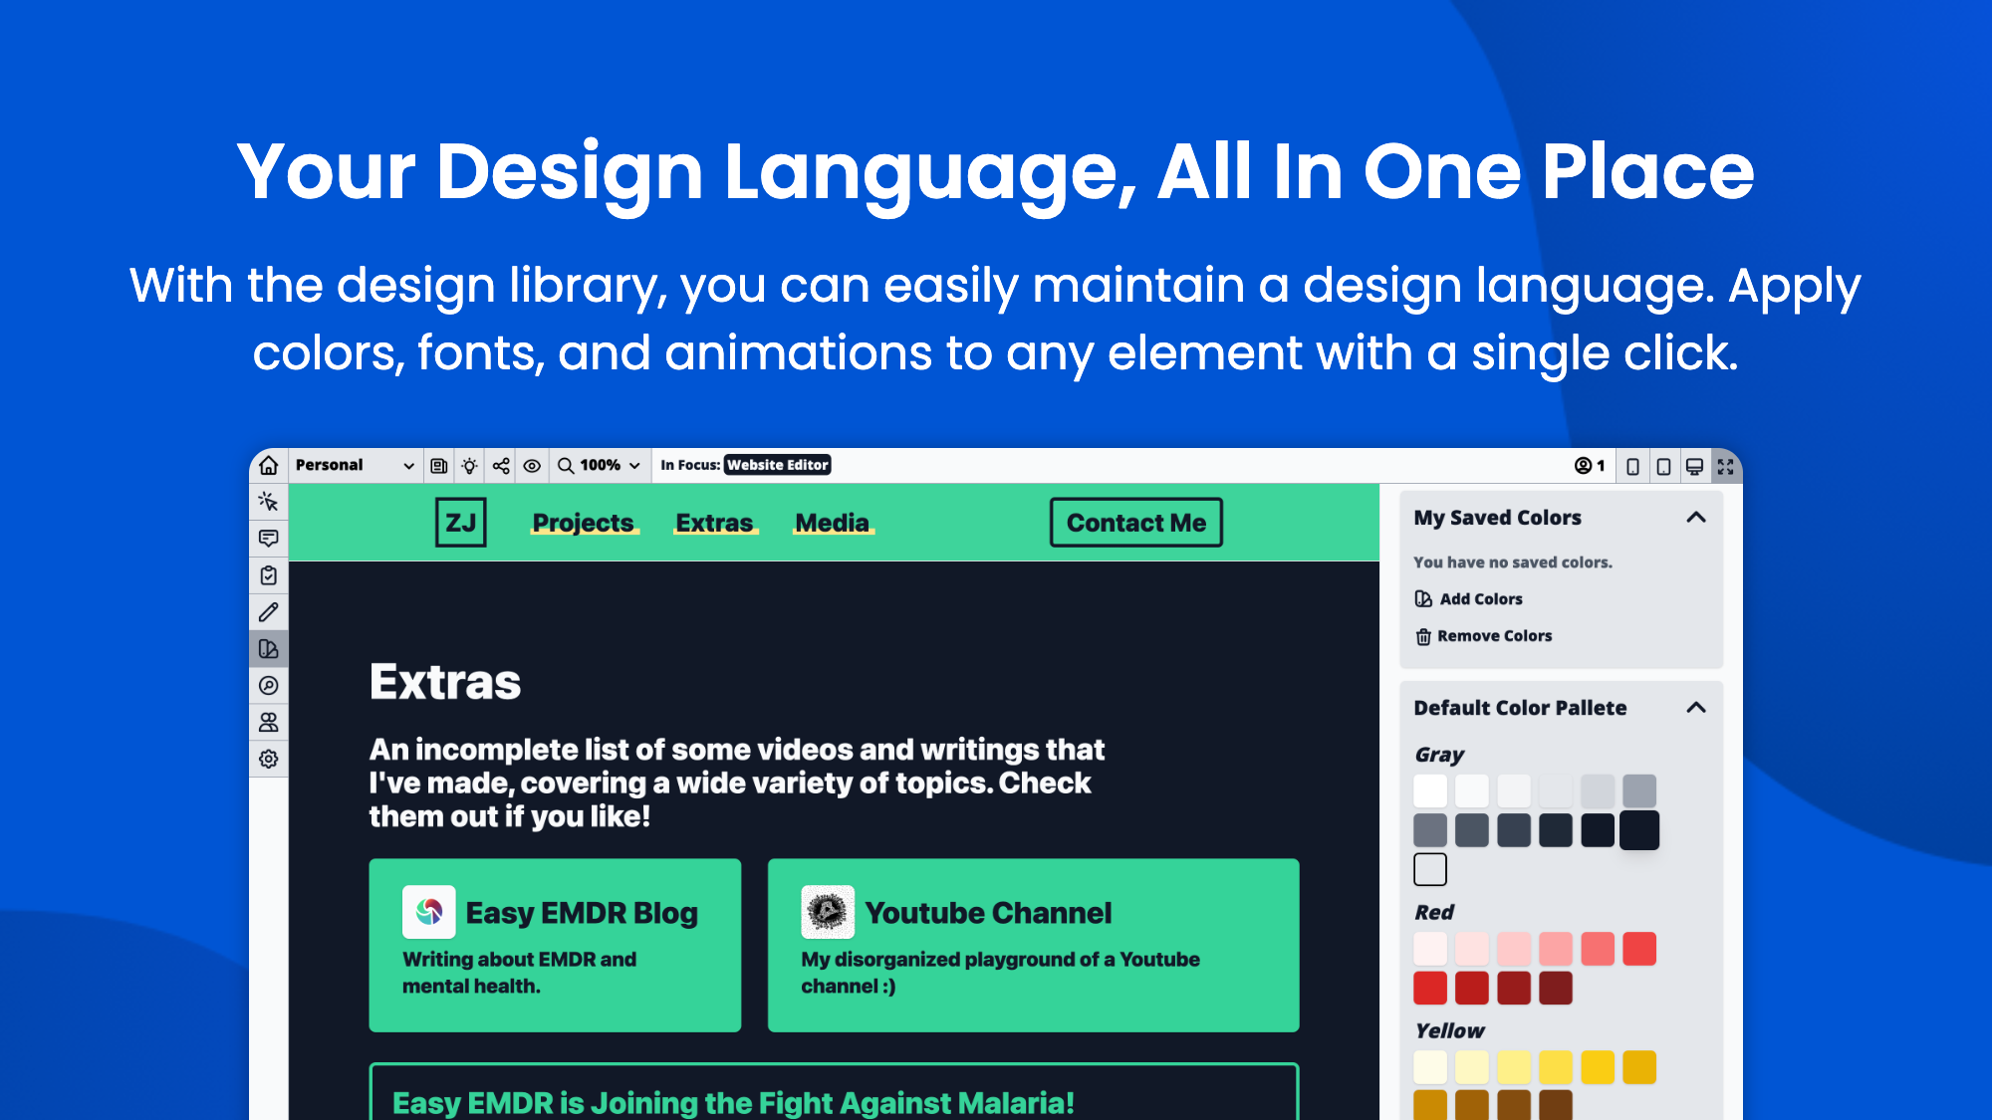This screenshot has height=1120, width=1992.
Task: Select the pencil edit tool in sidebar
Action: (269, 612)
